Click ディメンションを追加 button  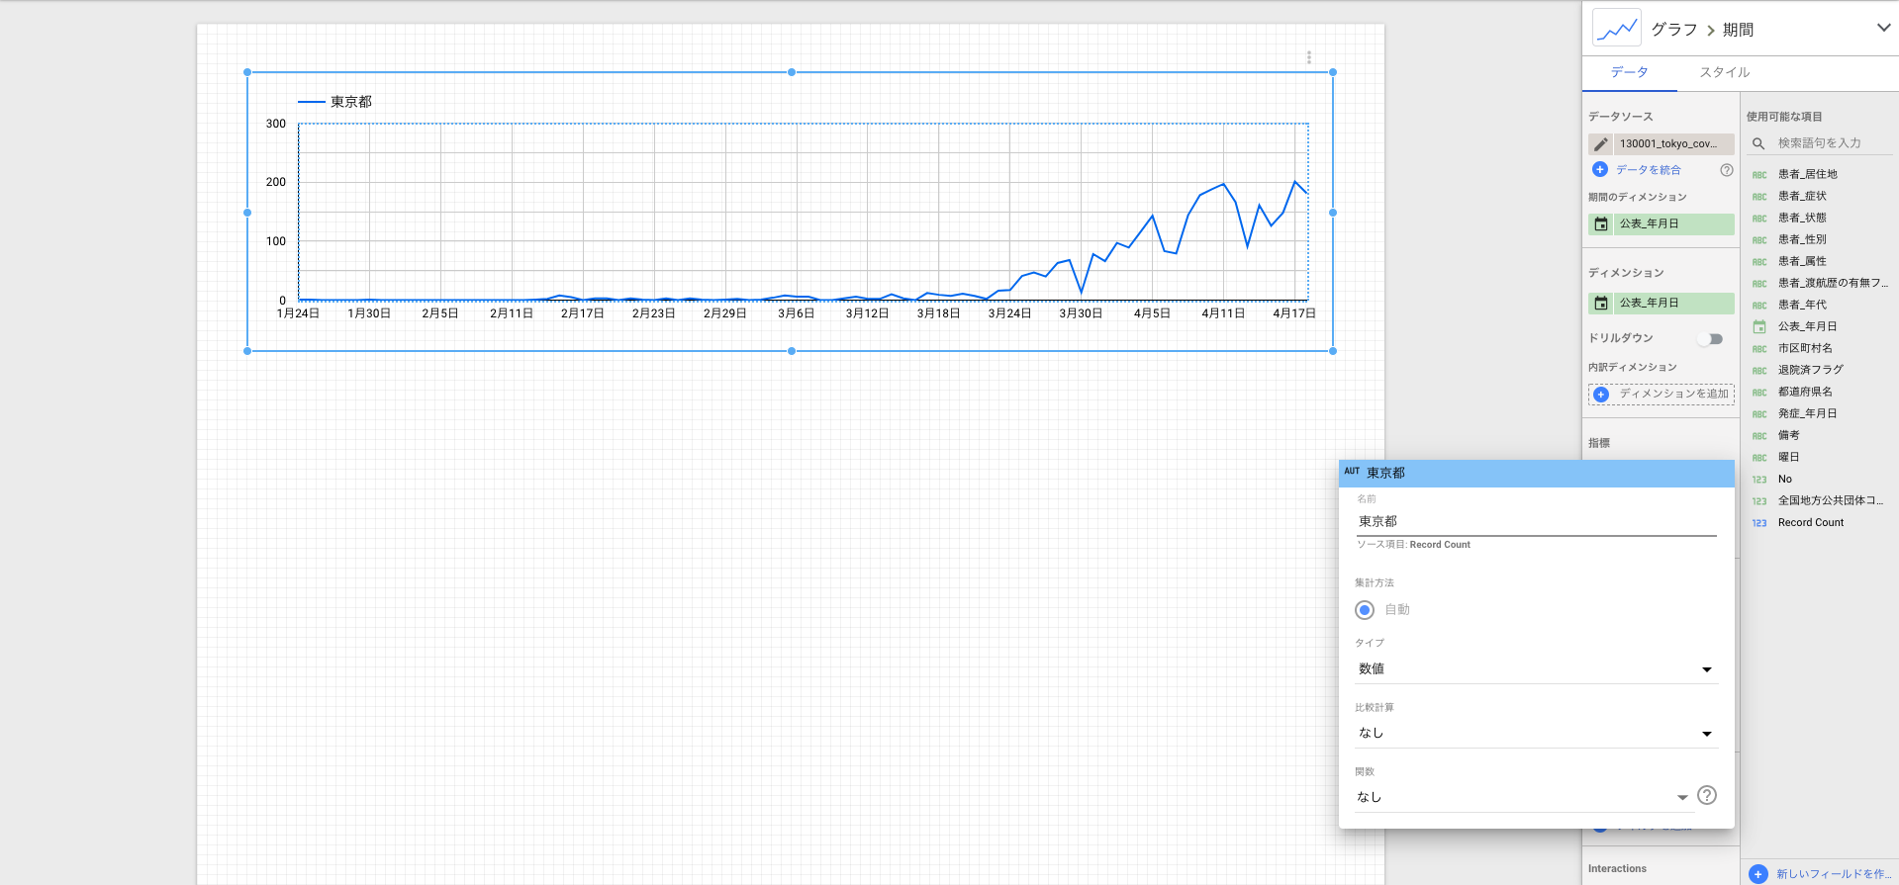(x=1662, y=395)
